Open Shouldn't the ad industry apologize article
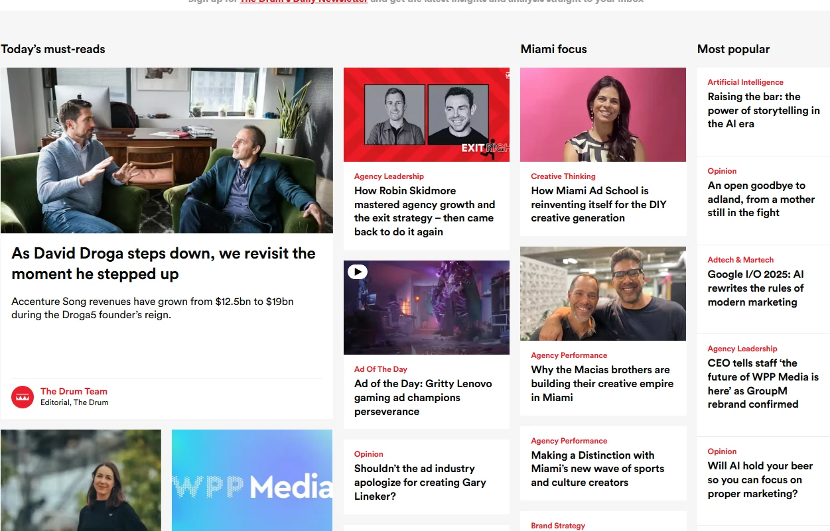Screen dimensions: 830x531 (420, 482)
